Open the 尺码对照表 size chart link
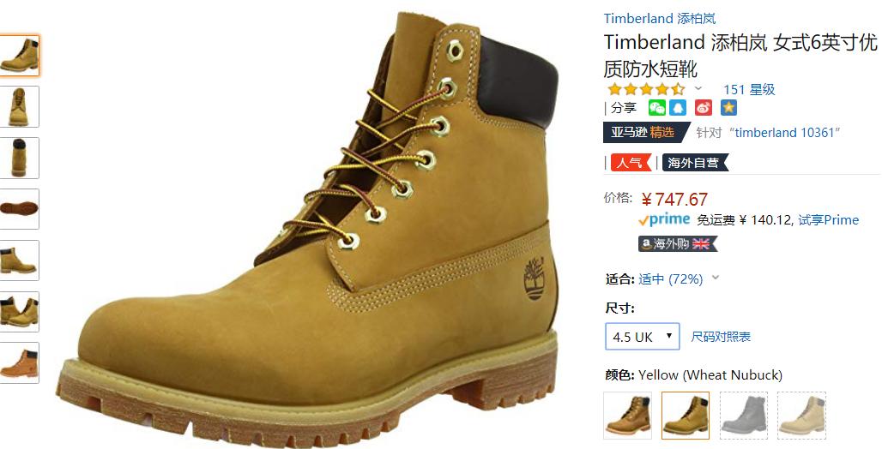 tap(721, 337)
